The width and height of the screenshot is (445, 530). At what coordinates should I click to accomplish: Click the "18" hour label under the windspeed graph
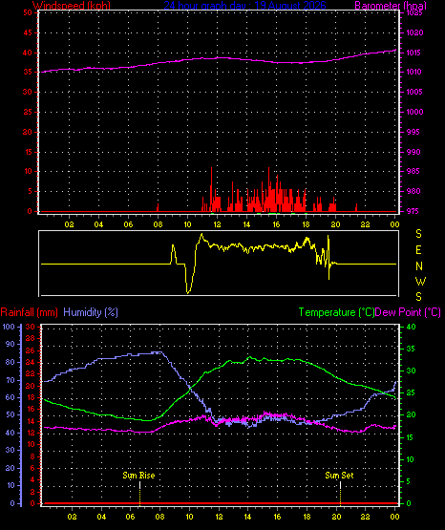306,224
